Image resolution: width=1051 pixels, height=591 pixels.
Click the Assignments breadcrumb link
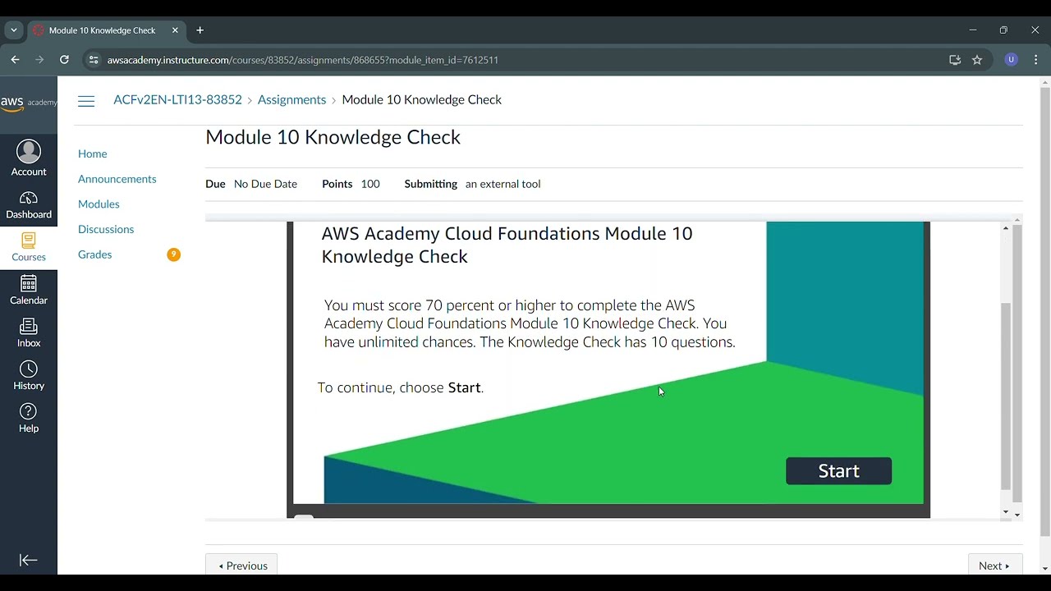pos(291,99)
